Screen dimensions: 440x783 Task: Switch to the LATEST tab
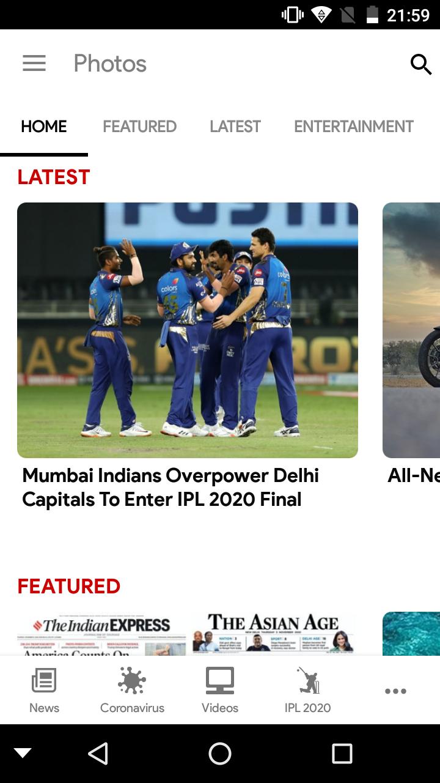coord(235,127)
